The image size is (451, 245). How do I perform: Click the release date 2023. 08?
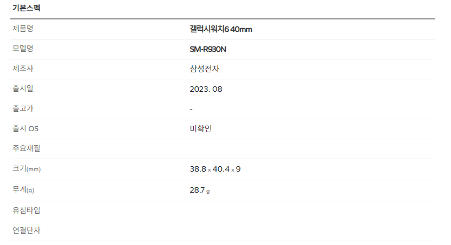[206, 89]
